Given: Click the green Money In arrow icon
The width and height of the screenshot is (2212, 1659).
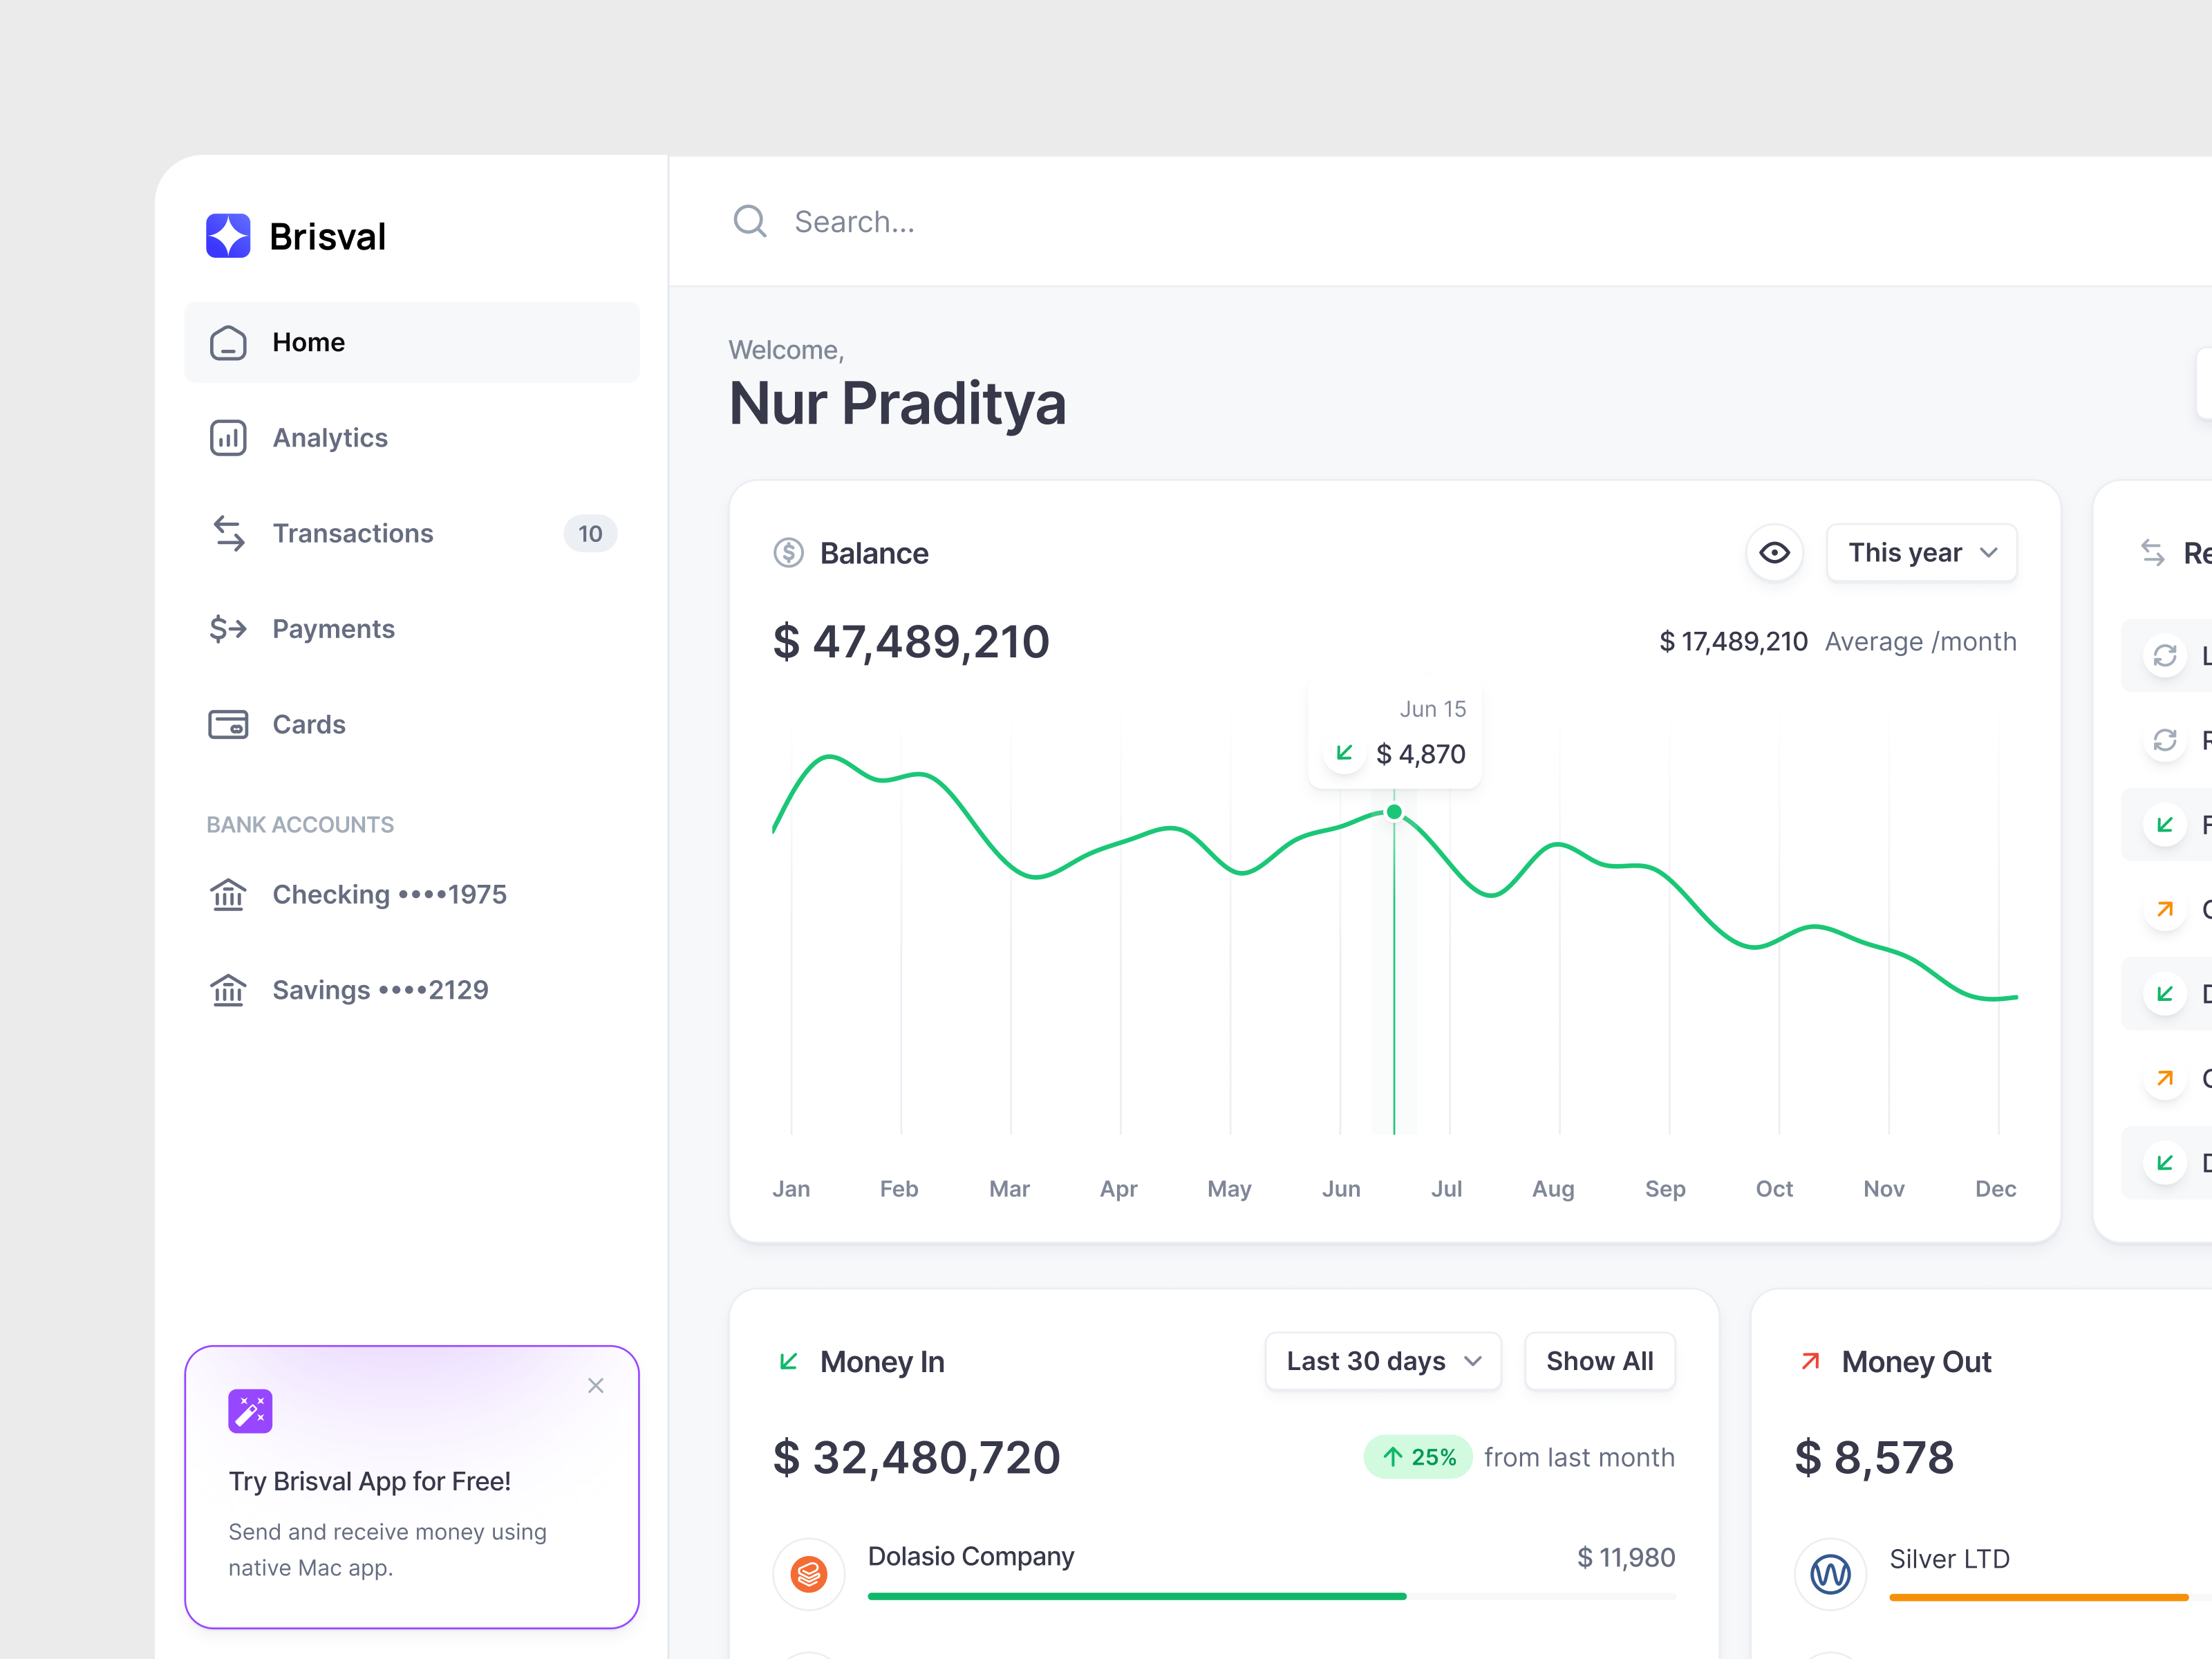Looking at the screenshot, I should (788, 1361).
